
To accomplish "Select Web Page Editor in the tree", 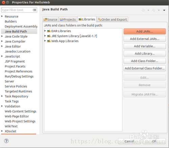I will tap(17, 116).
